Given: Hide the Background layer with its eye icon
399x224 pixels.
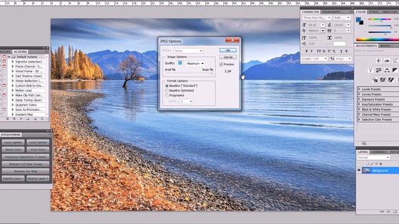Looking at the screenshot, I should pyautogui.click(x=359, y=170).
